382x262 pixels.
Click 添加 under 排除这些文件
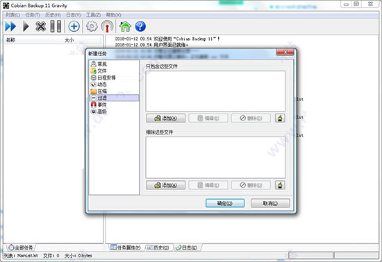click(x=166, y=185)
